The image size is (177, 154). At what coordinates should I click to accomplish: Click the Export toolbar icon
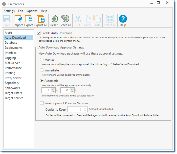[x=28, y=19]
